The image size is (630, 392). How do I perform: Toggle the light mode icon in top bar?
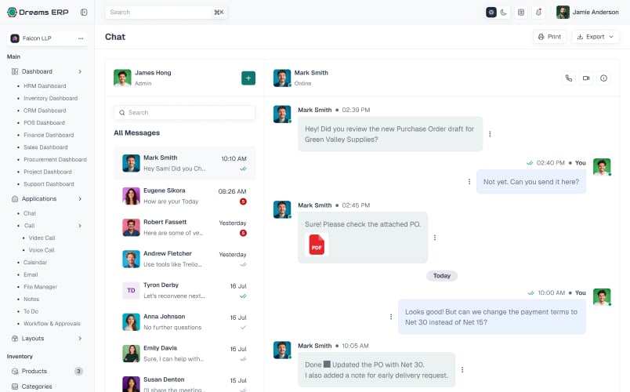click(491, 12)
